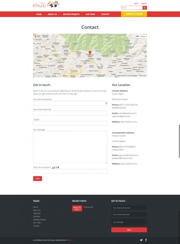180x244 pixels.
Task: Switch map to Satellite view
Action: pos(143,37)
